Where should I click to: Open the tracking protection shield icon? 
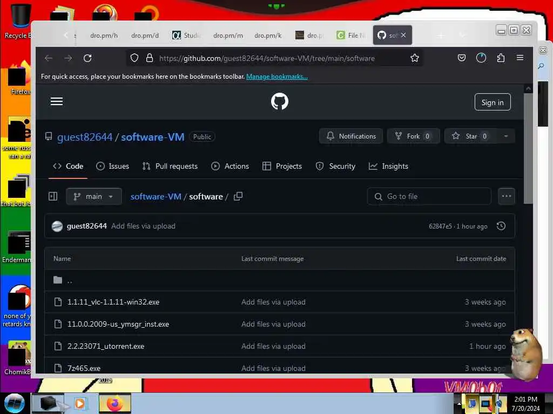[x=134, y=58]
